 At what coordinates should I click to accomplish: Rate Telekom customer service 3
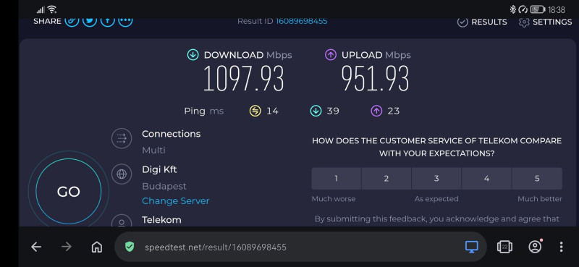coord(436,179)
